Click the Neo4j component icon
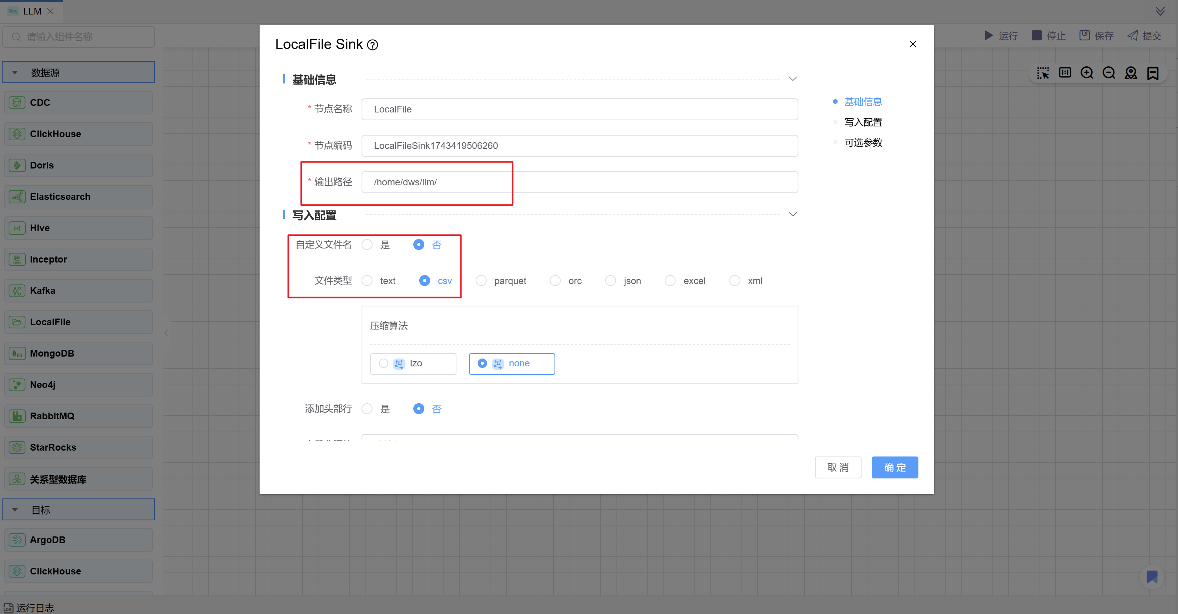This screenshot has width=1178, height=614. 17,385
